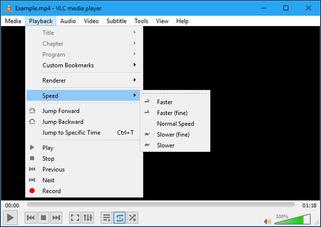The image size is (321, 227).
Task: Expand the Renderer submenu
Action: 84,80
